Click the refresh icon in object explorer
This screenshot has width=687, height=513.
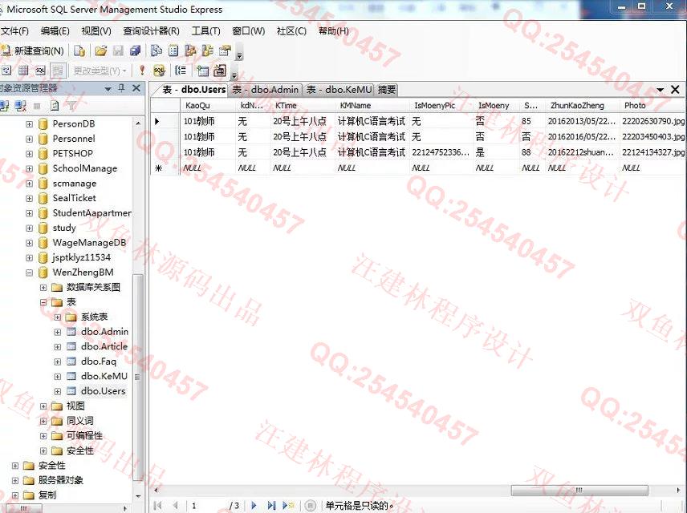pos(55,106)
